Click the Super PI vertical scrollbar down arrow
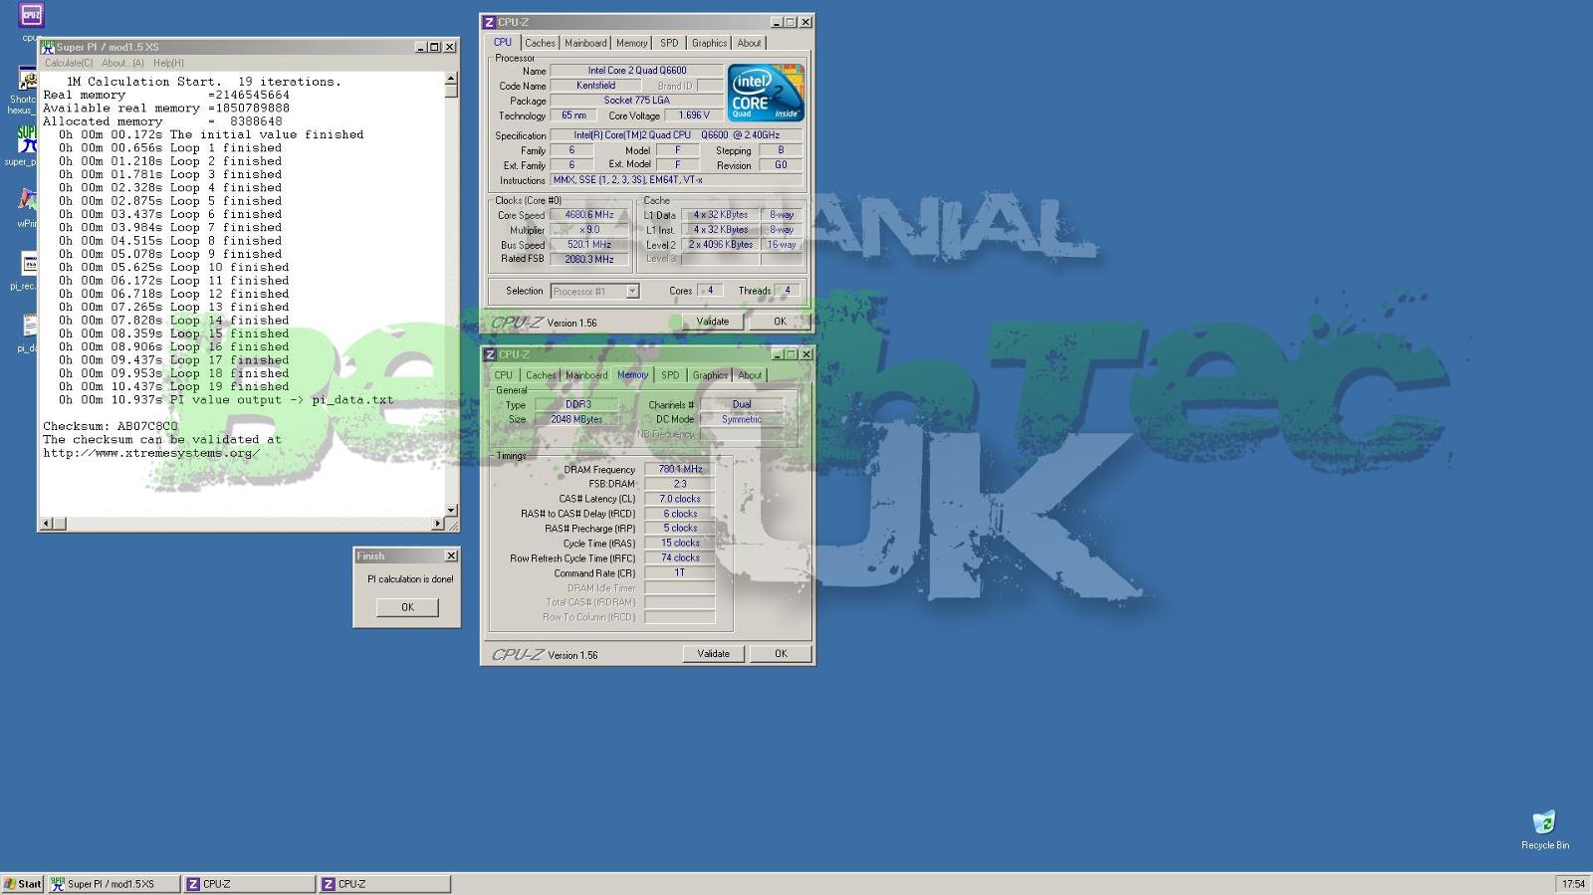The width and height of the screenshot is (1593, 895). 451,510
